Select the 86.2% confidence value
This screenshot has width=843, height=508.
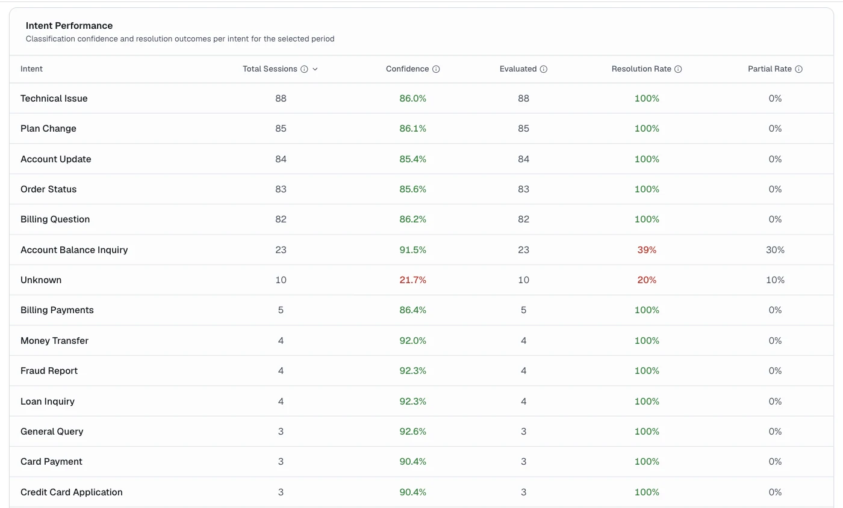(x=413, y=219)
